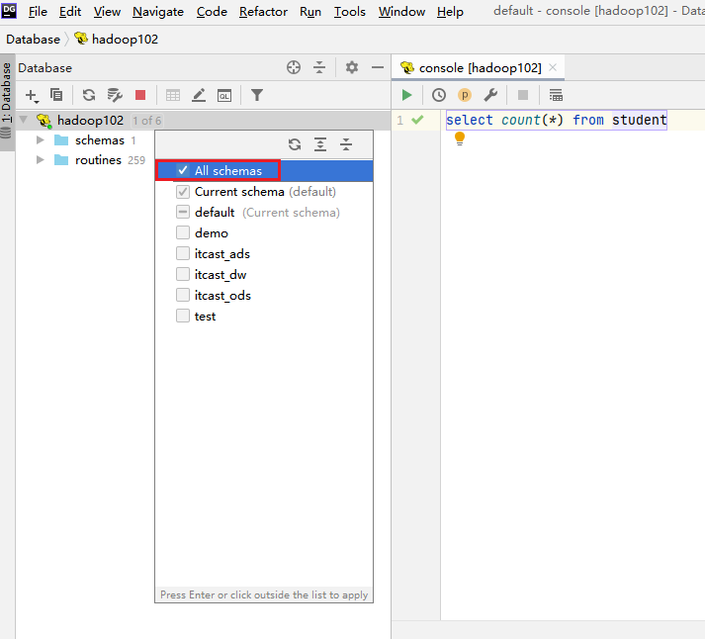The image size is (705, 639).
Task: Click the Select Opened File target icon
Action: click(294, 67)
